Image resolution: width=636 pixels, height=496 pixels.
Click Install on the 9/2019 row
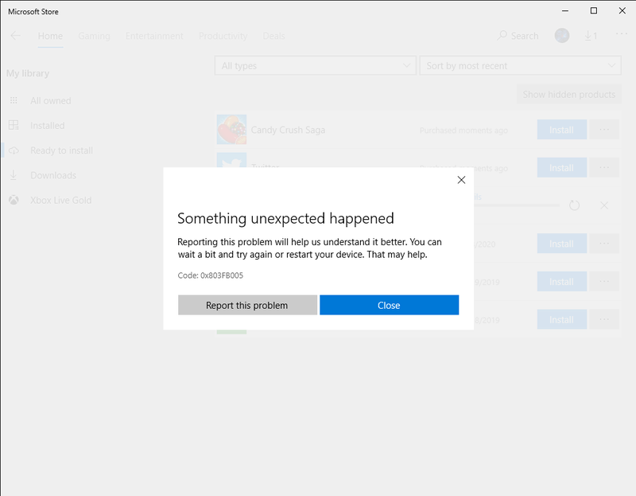pyautogui.click(x=562, y=282)
